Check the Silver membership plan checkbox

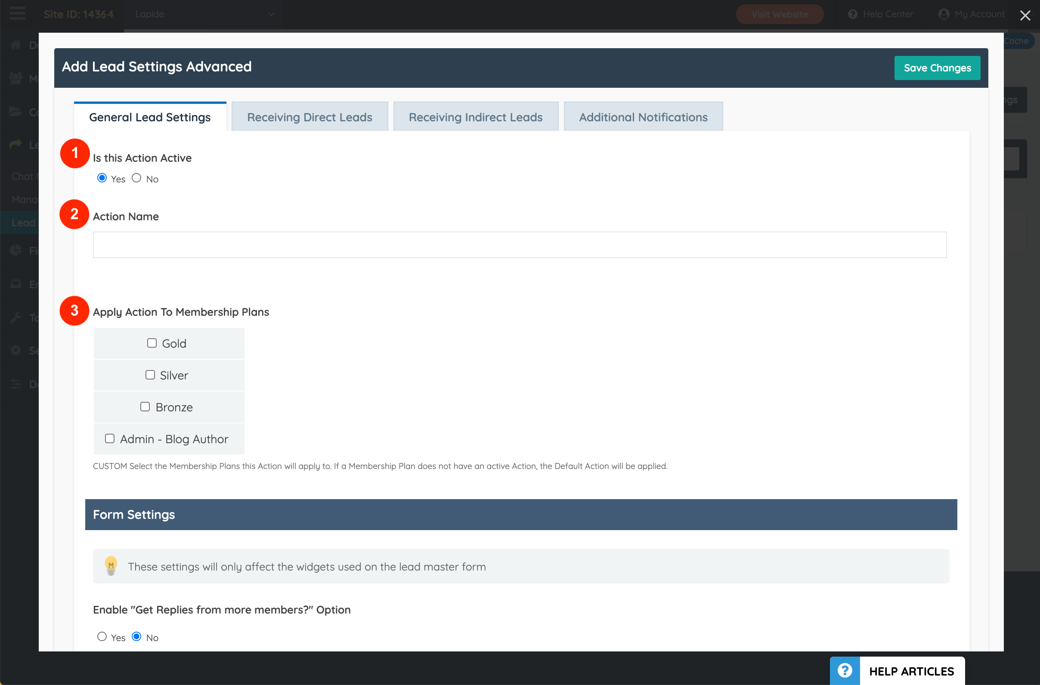click(150, 375)
